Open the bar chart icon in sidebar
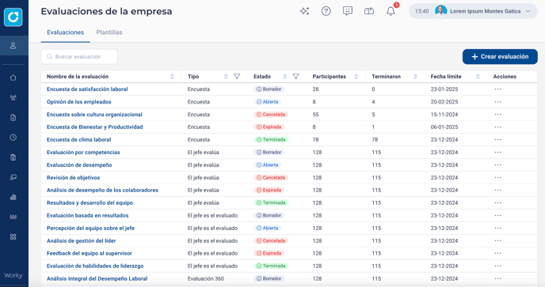Screen dimensions: 545x287 click(x=13, y=197)
